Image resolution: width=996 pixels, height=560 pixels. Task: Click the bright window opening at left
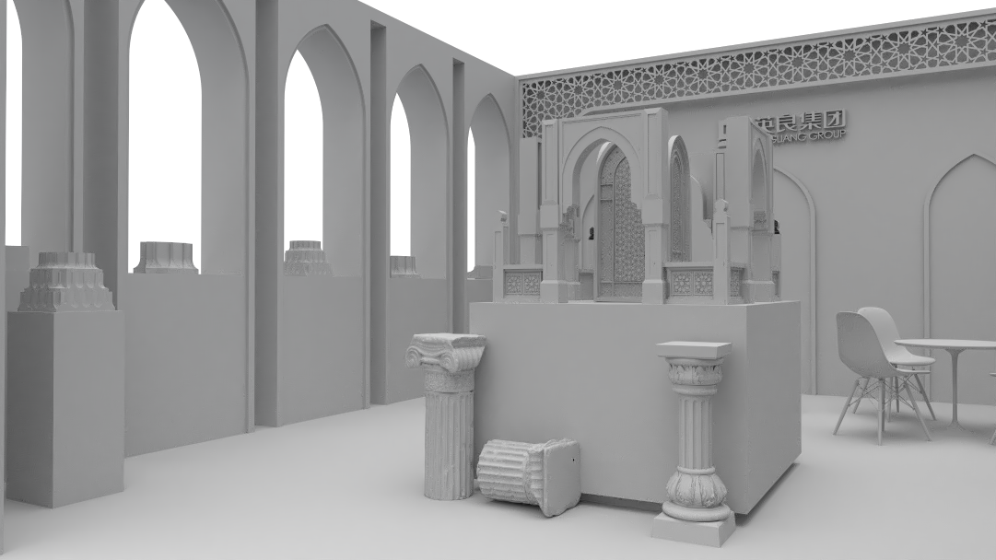coord(13,129)
